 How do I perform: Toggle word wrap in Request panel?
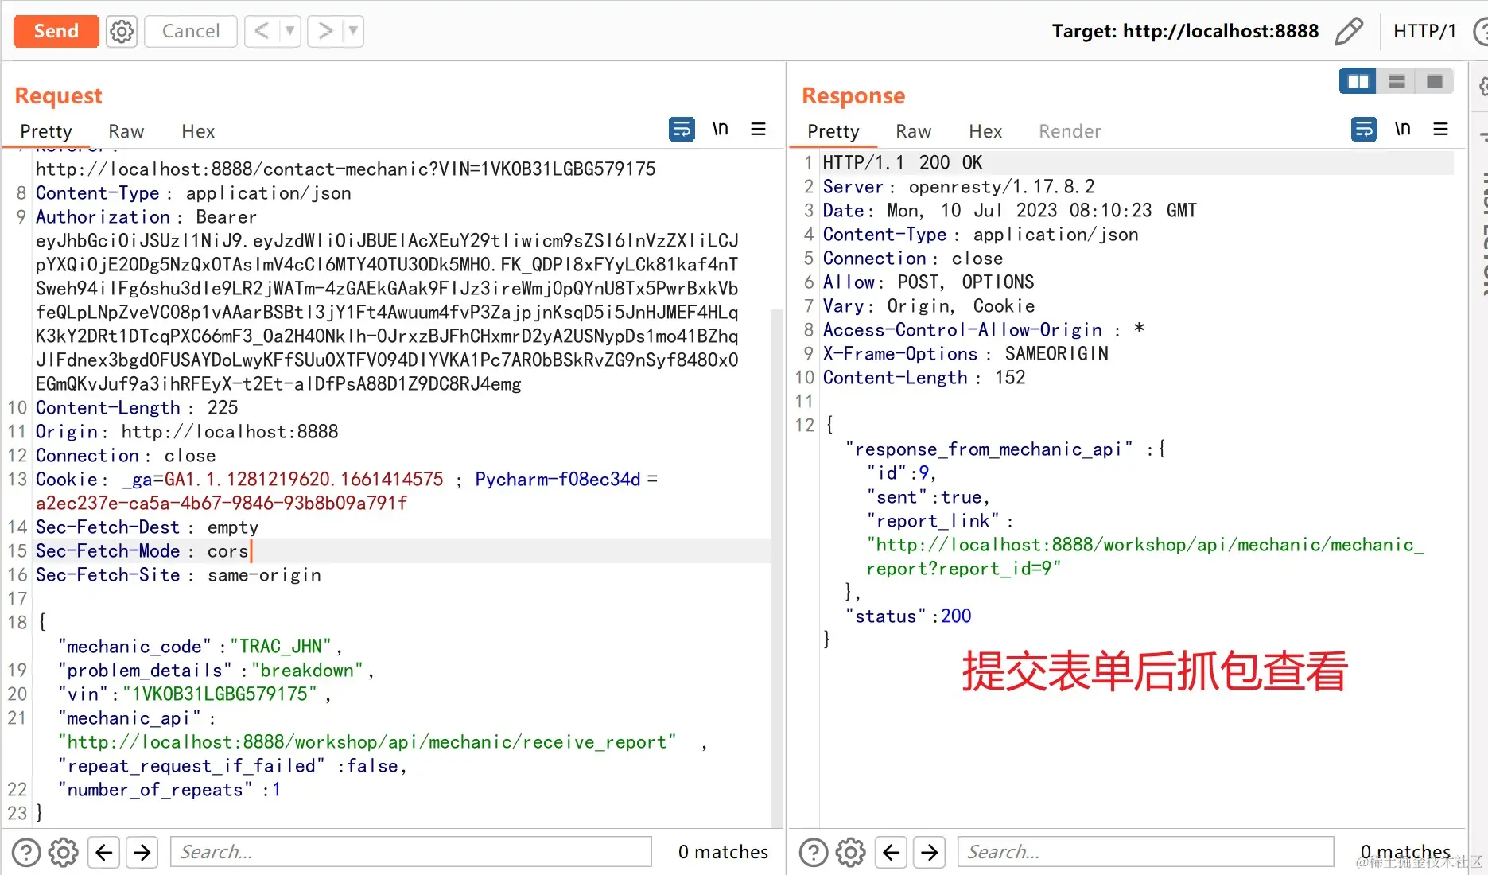pos(682,129)
